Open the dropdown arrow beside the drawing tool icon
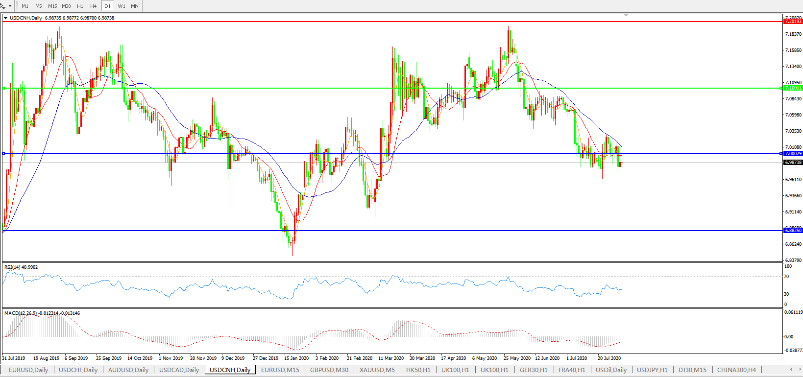803x377 pixels. pyautogui.click(x=10, y=6)
